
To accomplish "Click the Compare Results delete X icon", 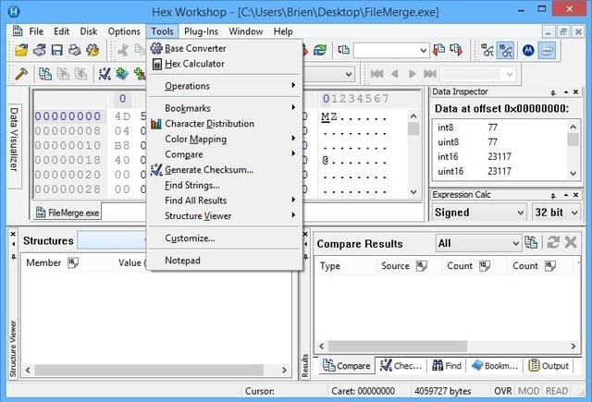I will (x=571, y=242).
